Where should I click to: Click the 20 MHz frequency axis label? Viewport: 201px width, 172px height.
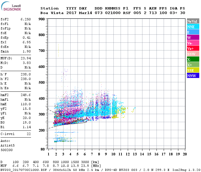[x=185, y=154]
